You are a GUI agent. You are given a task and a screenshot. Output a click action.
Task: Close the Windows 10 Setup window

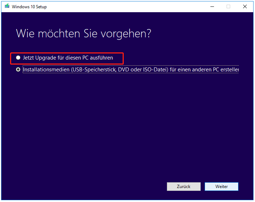click(245, 7)
